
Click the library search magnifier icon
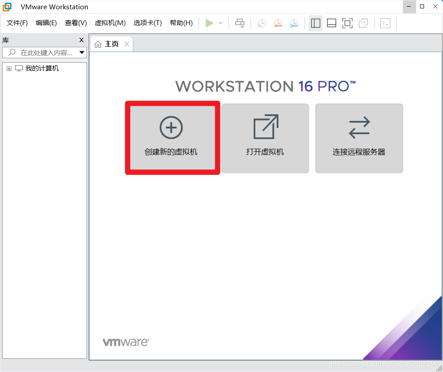[x=12, y=52]
